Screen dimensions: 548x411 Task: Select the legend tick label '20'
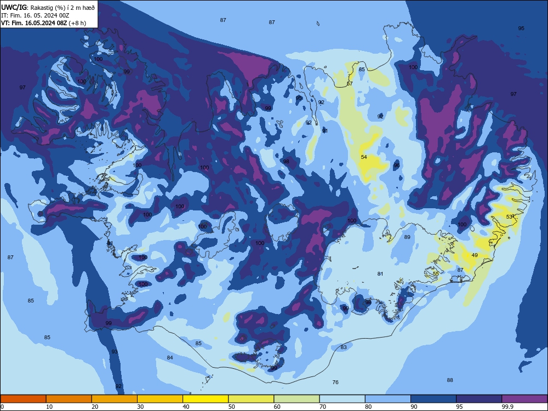[x=95, y=407]
